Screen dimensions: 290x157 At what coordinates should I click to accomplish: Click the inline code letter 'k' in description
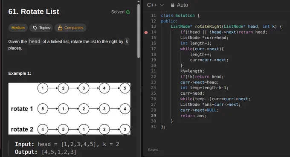127,41
